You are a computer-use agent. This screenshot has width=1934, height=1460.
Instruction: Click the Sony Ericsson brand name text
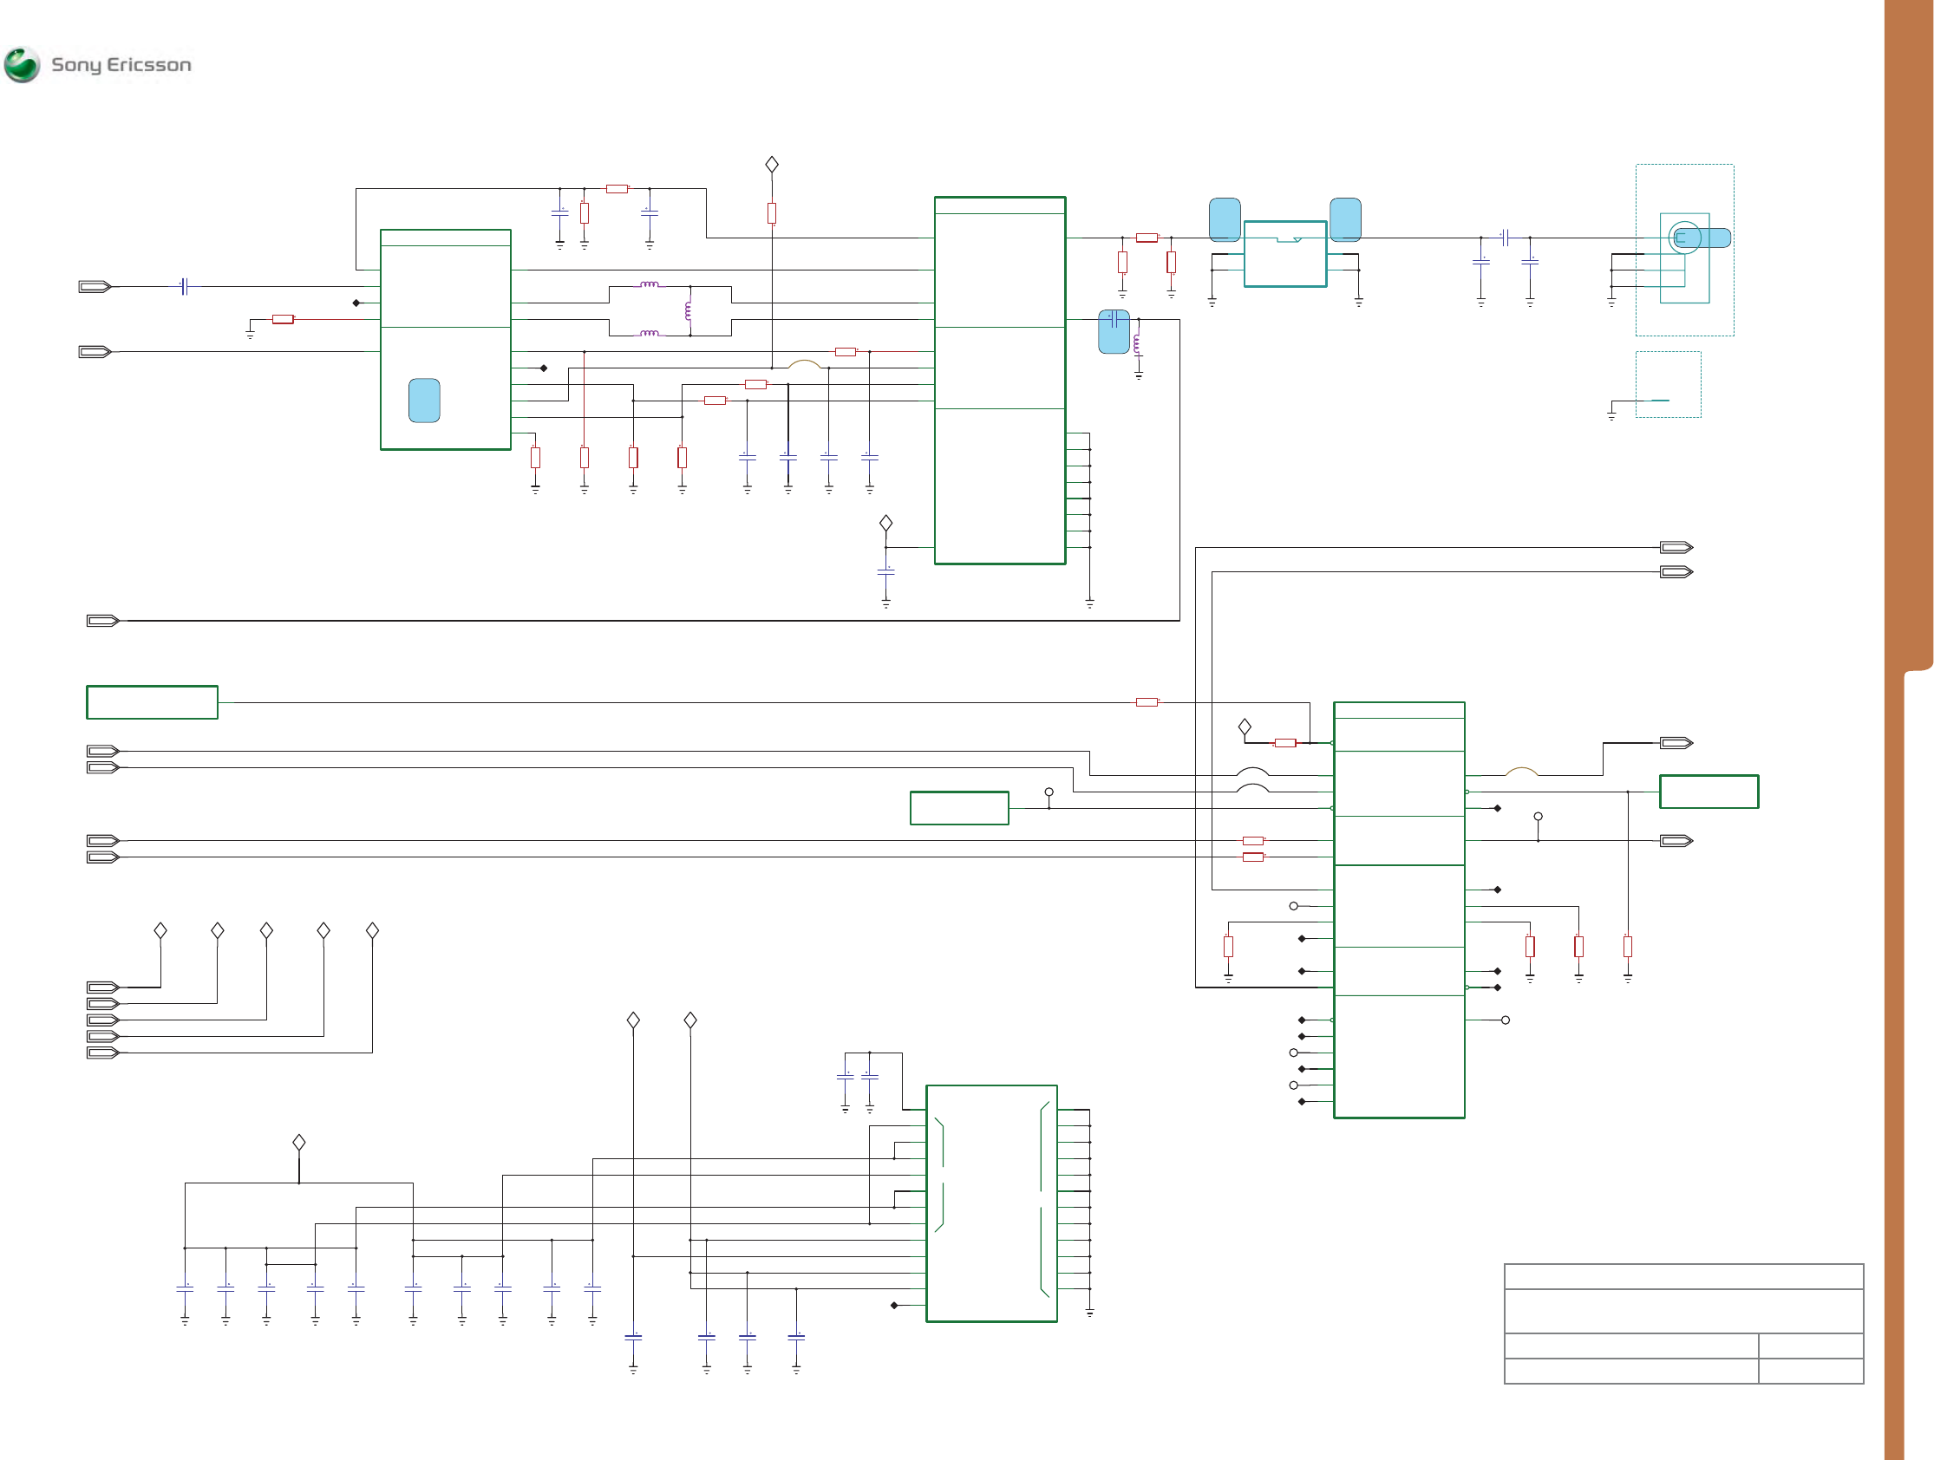click(x=121, y=65)
